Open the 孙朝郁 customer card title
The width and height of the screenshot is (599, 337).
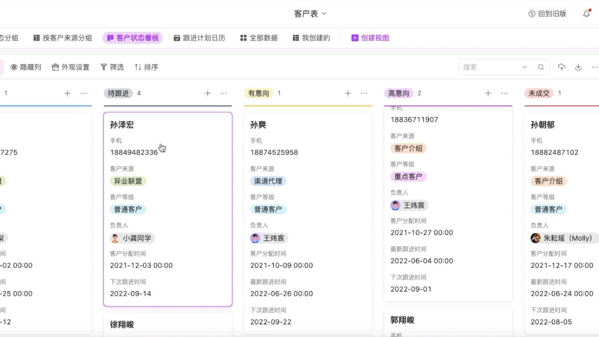pyautogui.click(x=543, y=125)
